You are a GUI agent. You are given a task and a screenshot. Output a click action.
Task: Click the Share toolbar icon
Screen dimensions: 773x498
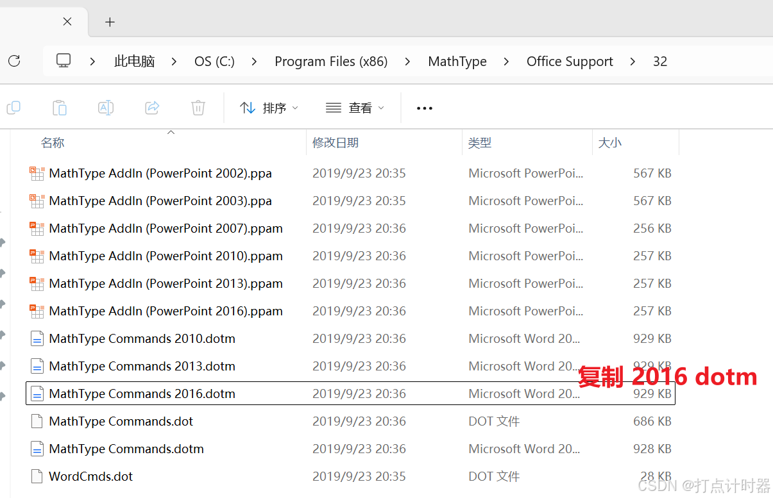click(152, 108)
